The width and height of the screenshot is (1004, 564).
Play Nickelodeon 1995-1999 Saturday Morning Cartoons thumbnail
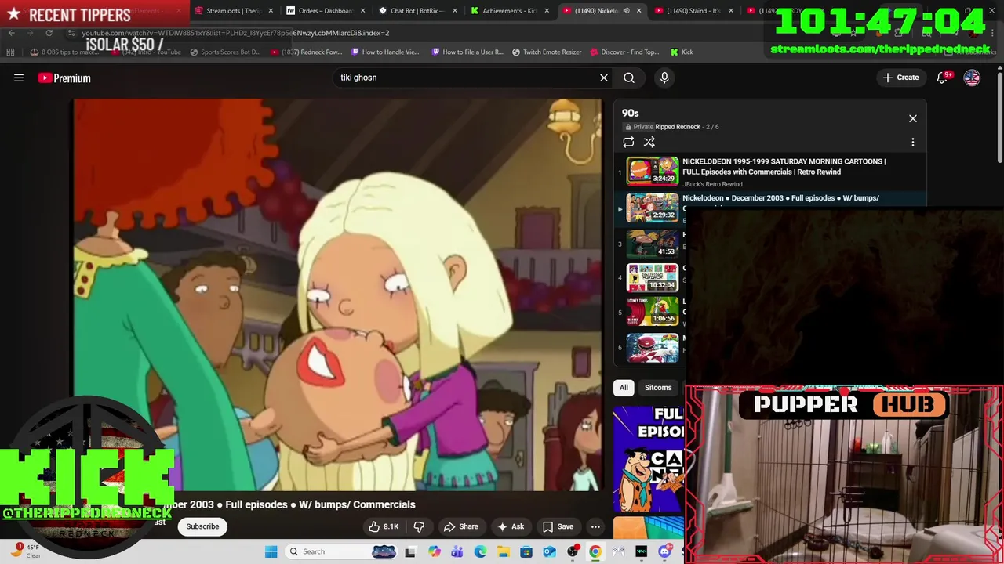click(653, 171)
